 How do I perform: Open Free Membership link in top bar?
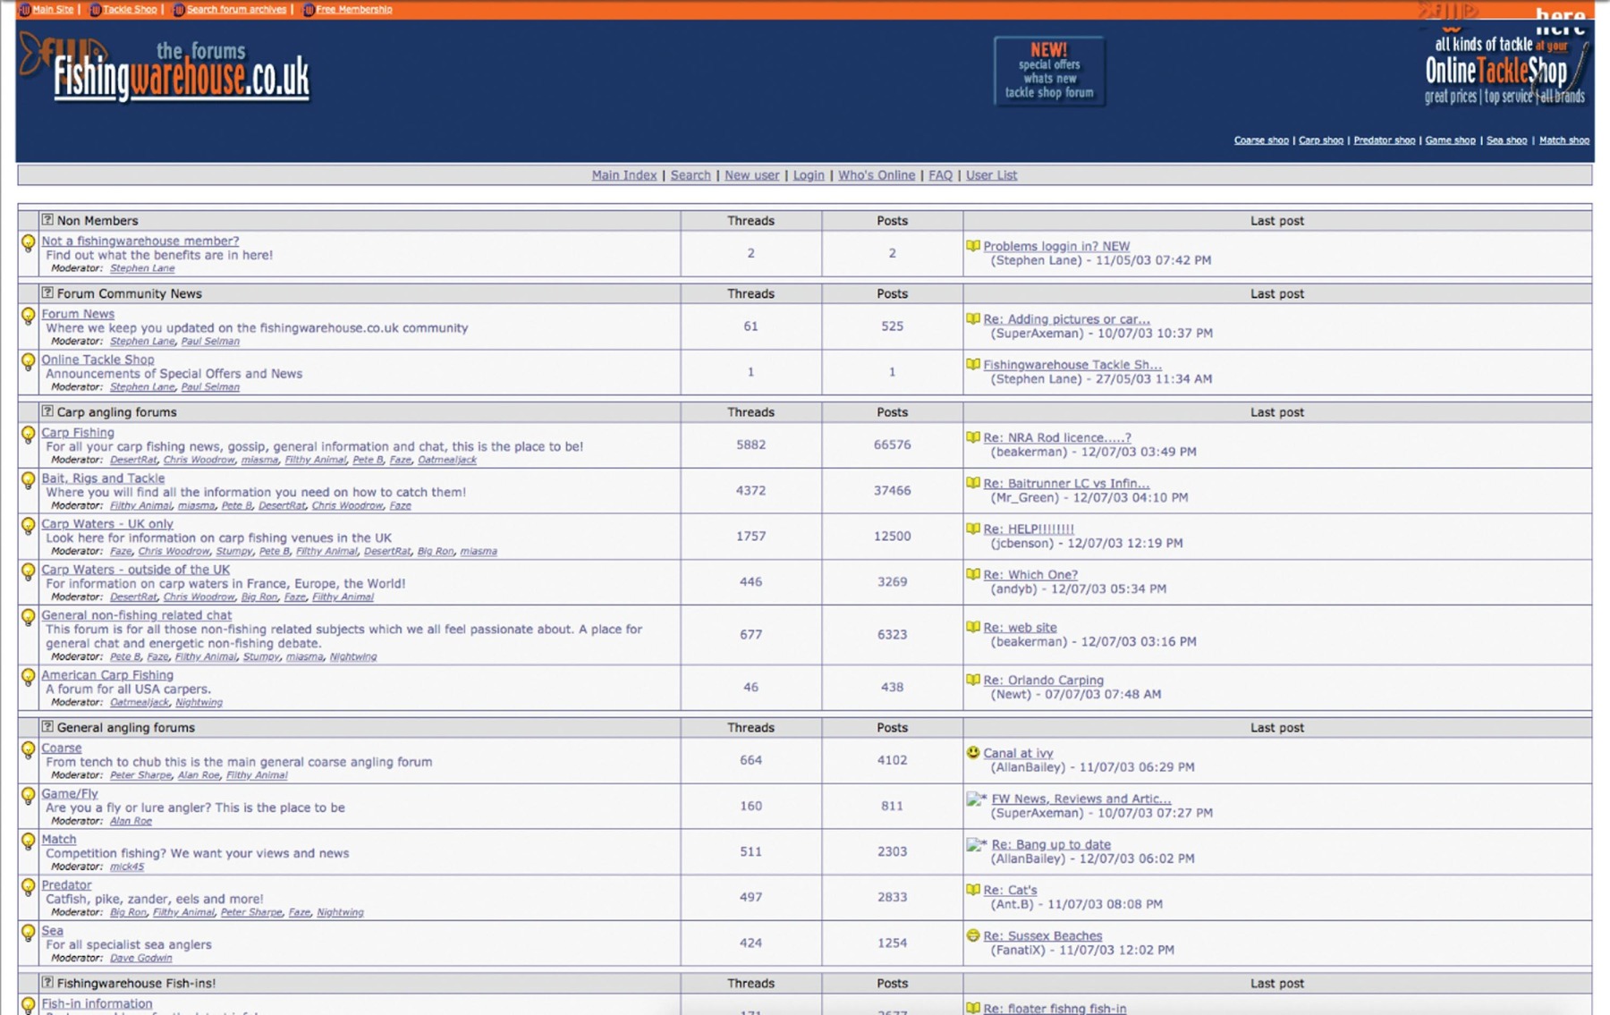[353, 9]
